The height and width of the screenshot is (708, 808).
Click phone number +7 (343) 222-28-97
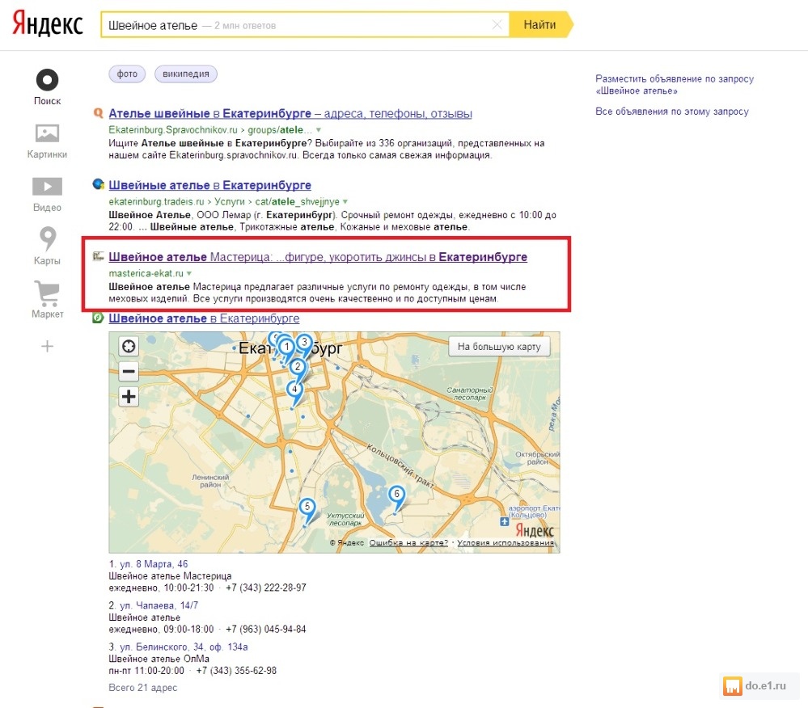pyautogui.click(x=266, y=588)
